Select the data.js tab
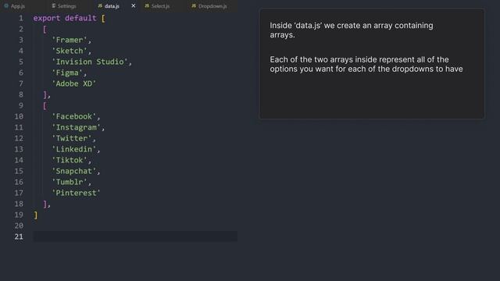Image resolution: width=500 pixels, height=281 pixels. tap(109, 6)
